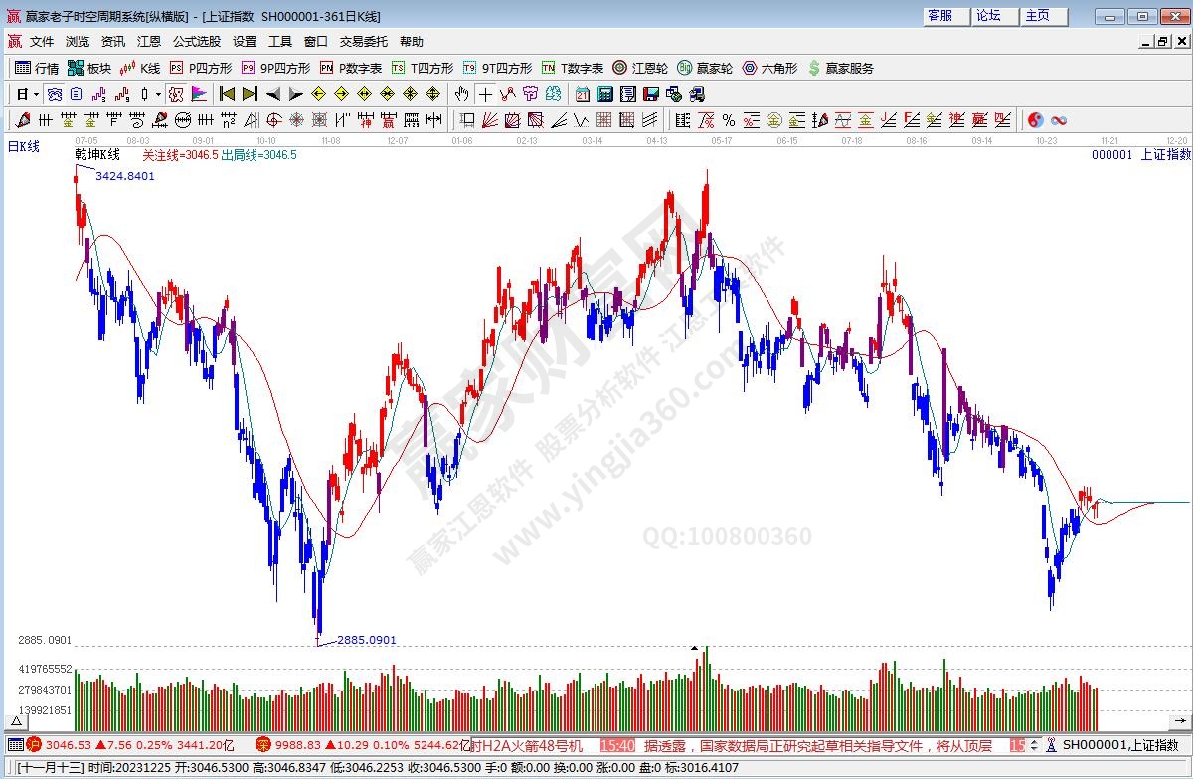Expand the 日 period dropdown arrow
Viewport: 1193px width, 779px height.
coord(37,94)
